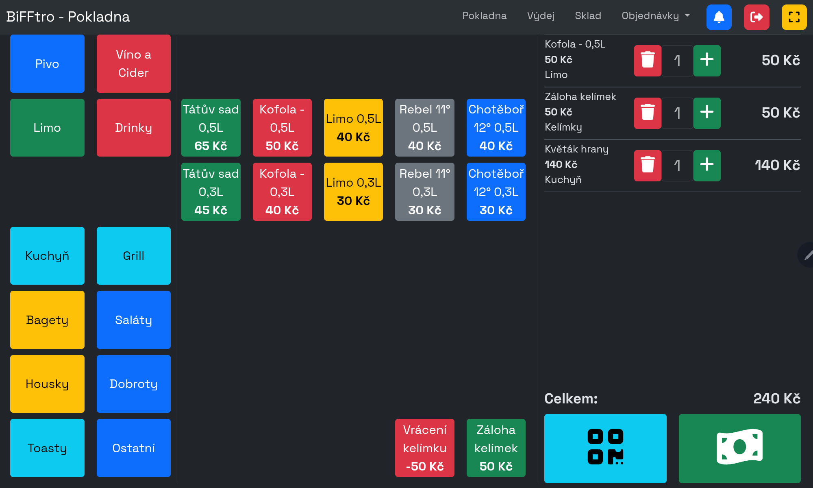Add yellow Limo 0,3L product tile
Viewport: 813px width, 488px height.
tap(353, 192)
